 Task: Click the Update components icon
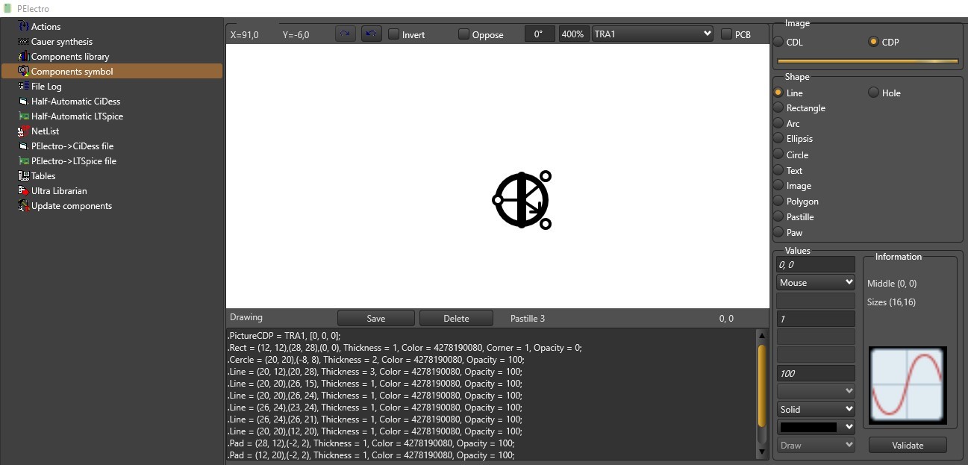click(24, 206)
